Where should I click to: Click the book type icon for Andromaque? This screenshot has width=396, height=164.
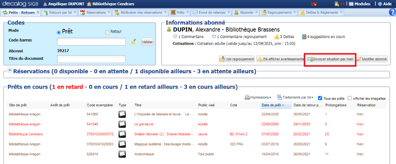[122, 154]
